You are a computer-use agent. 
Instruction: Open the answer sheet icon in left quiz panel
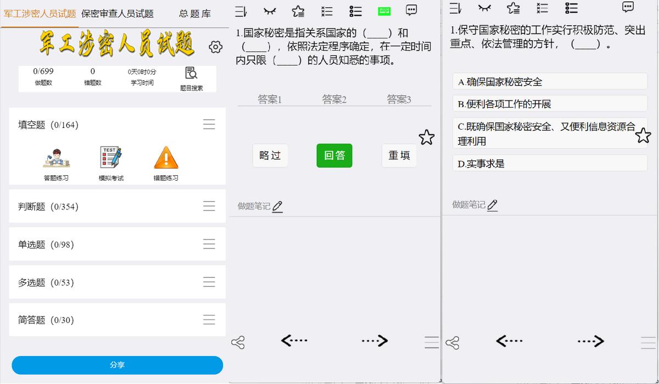click(x=240, y=11)
